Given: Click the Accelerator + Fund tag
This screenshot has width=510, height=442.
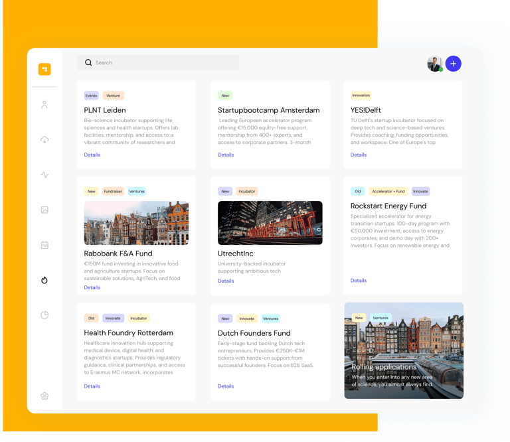Looking at the screenshot, I should coord(388,191).
